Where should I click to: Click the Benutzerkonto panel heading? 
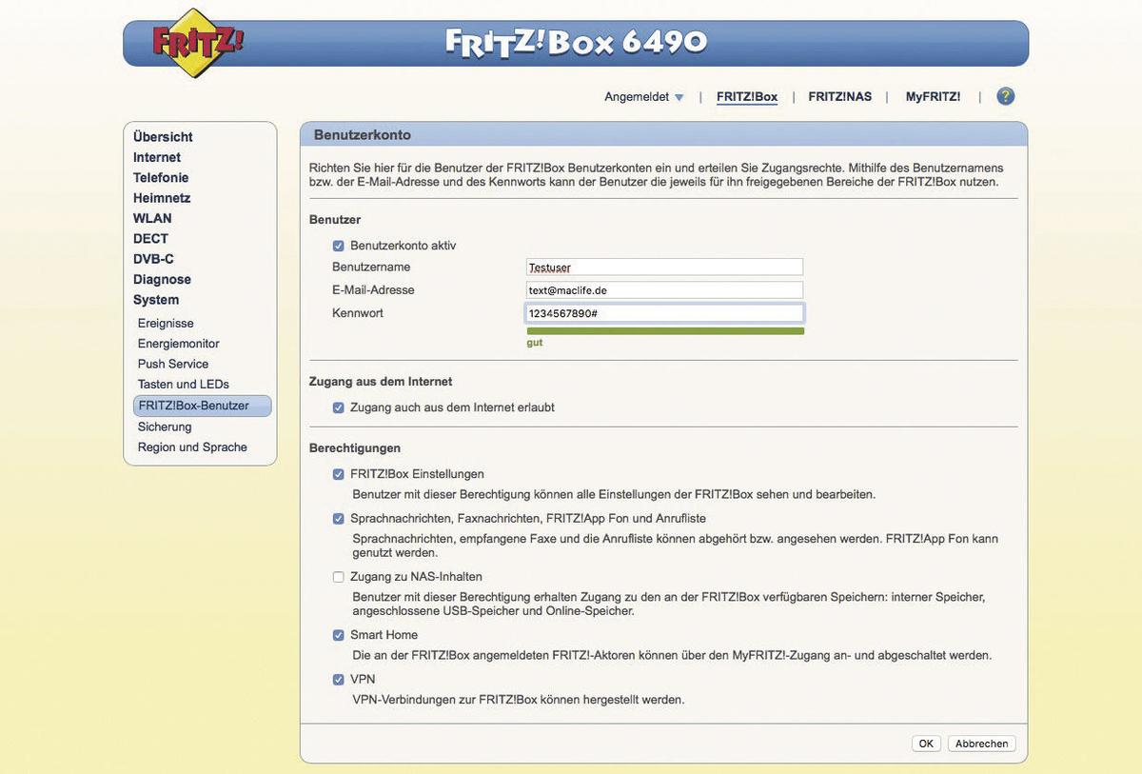pyautogui.click(x=363, y=135)
